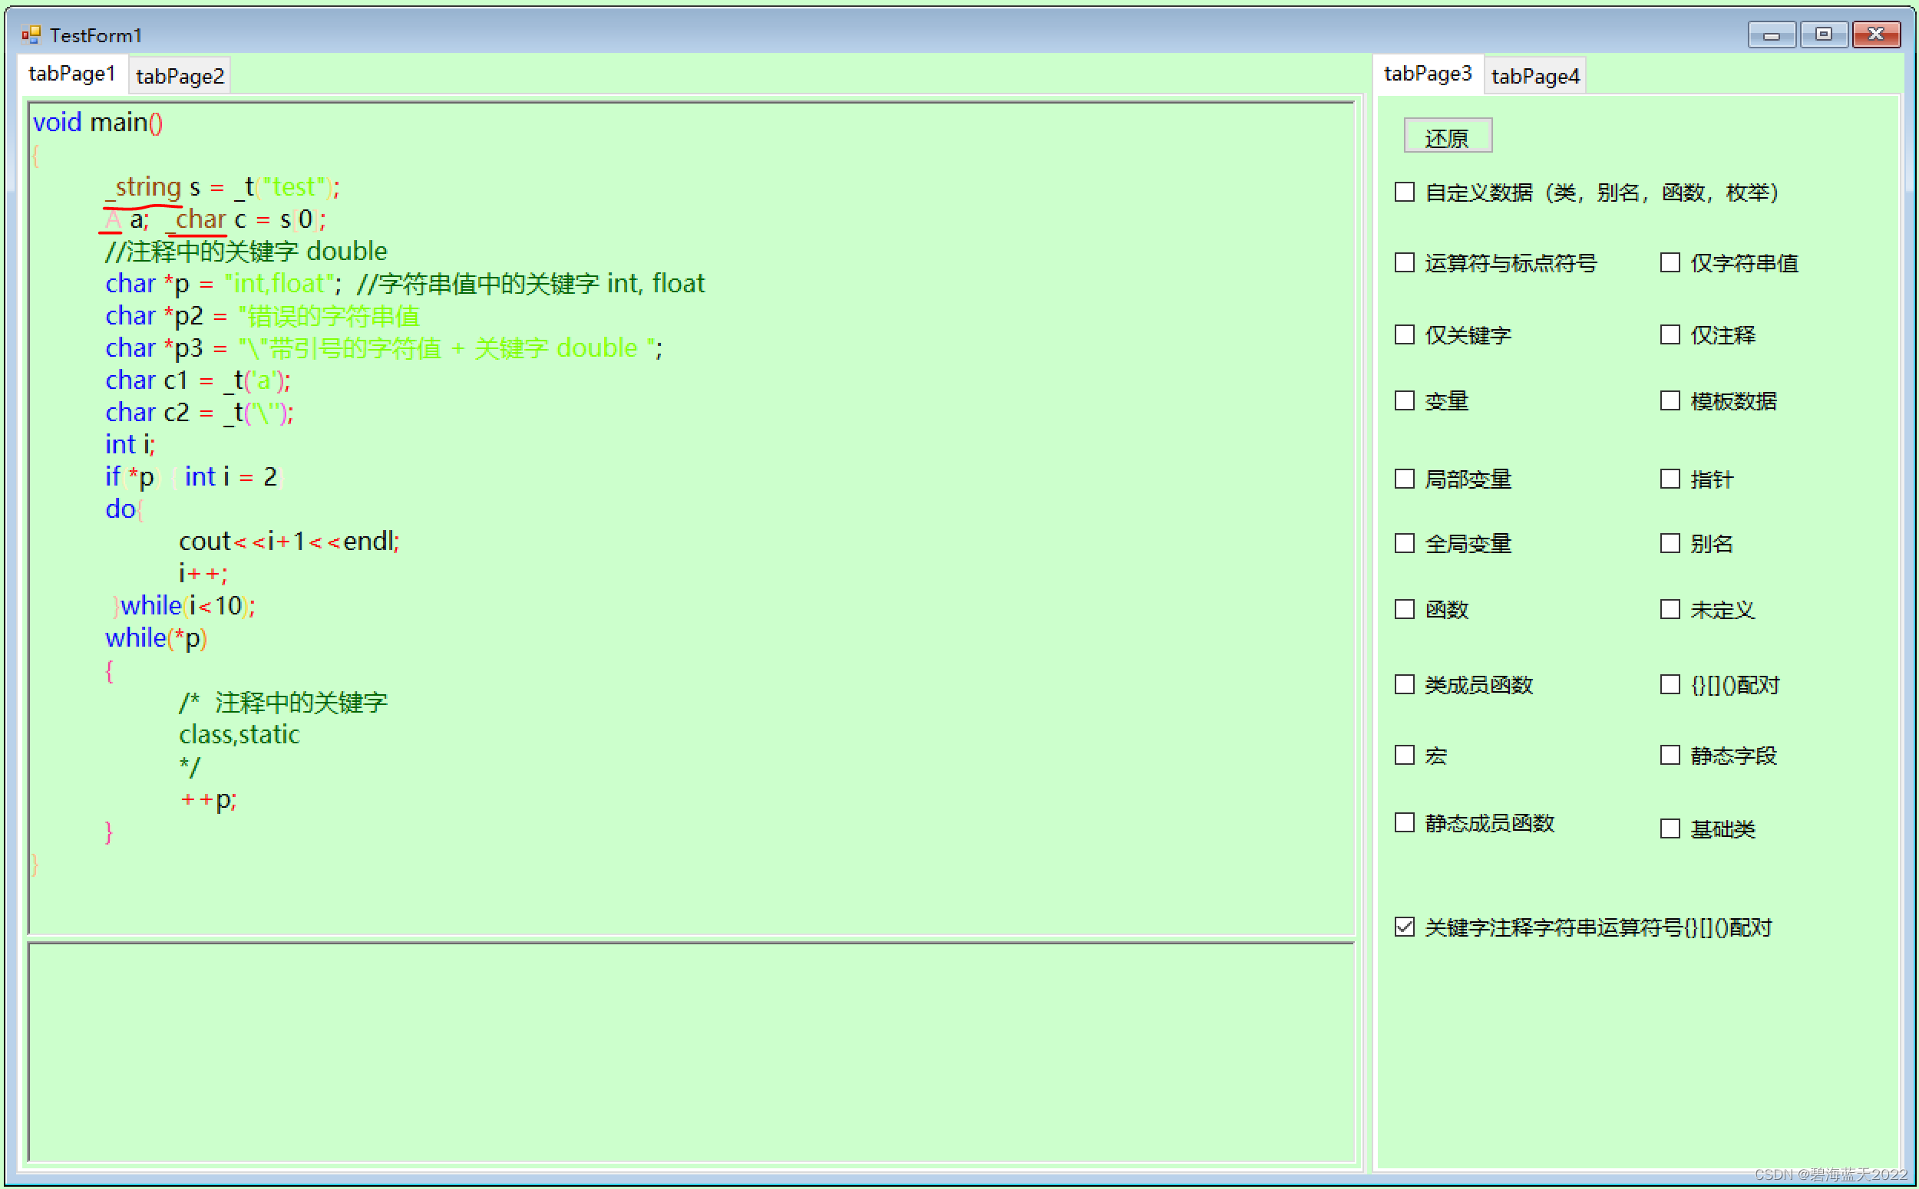Check the 别名 option
Viewport: 1919px width, 1189px height.
tap(1670, 543)
